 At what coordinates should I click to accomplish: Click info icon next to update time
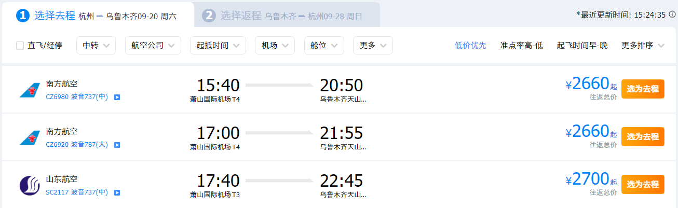point(672,15)
